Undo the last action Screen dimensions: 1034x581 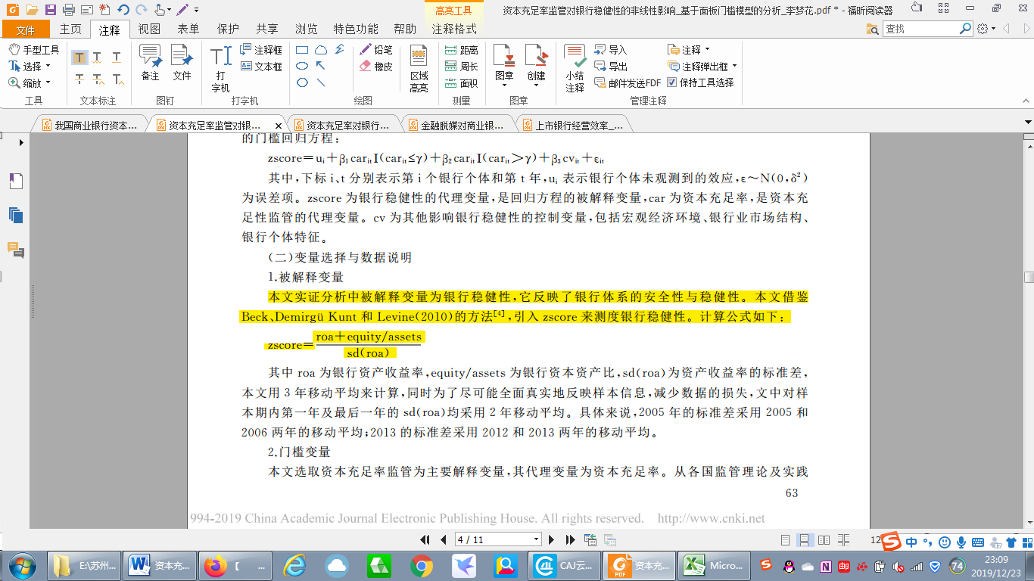pos(123,10)
